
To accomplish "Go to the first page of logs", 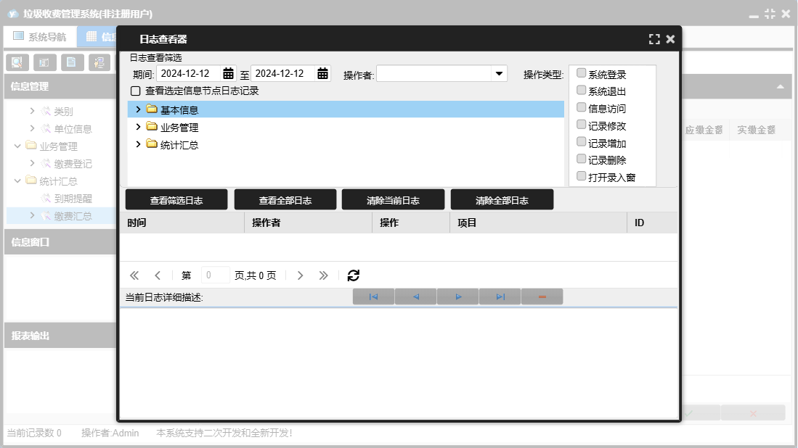I will pyautogui.click(x=134, y=275).
